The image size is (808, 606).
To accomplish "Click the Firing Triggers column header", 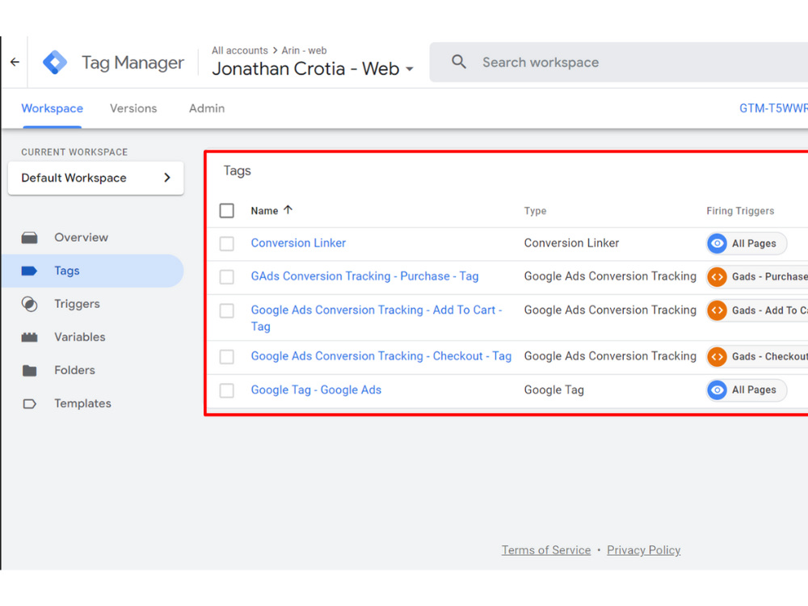I will pyautogui.click(x=740, y=211).
